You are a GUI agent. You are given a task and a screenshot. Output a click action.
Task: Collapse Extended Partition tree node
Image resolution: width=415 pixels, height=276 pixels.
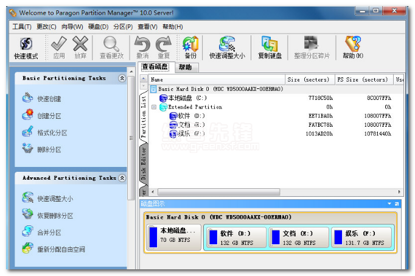tap(154, 107)
